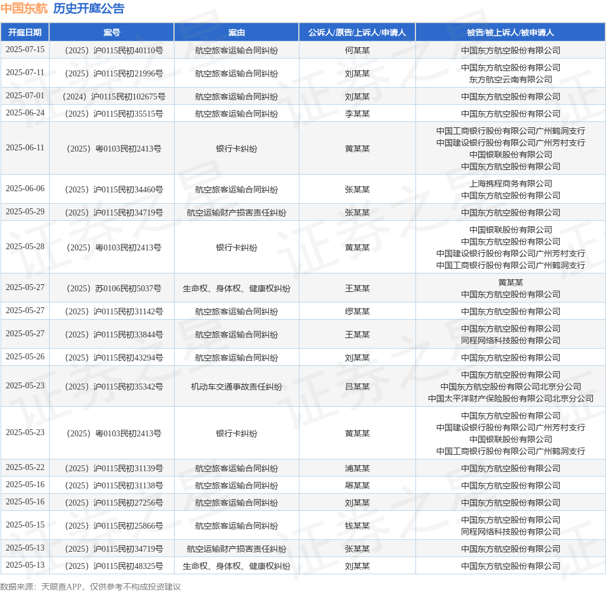Viewport: 606px width, 592px height.
Task: Select the 开庭日期 column header
Action: (x=25, y=33)
